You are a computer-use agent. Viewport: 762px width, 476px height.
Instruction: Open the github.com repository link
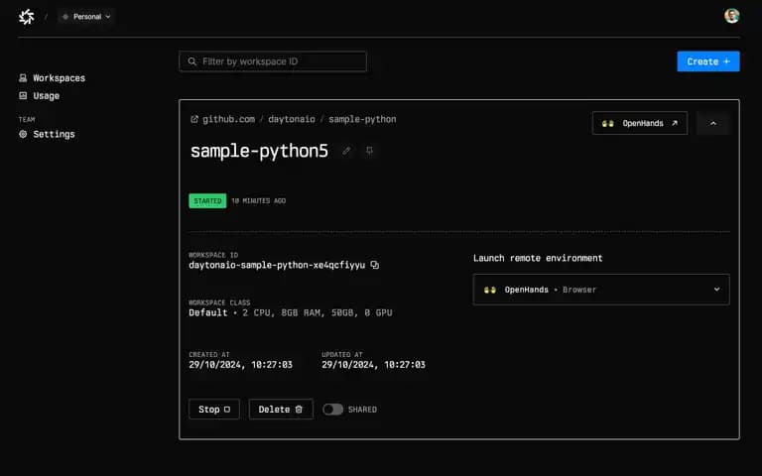[x=228, y=119]
